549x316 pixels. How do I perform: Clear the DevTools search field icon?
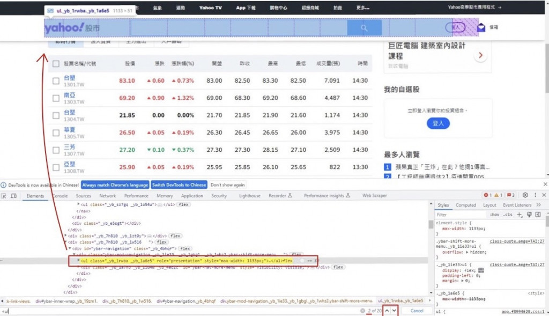coord(362,311)
